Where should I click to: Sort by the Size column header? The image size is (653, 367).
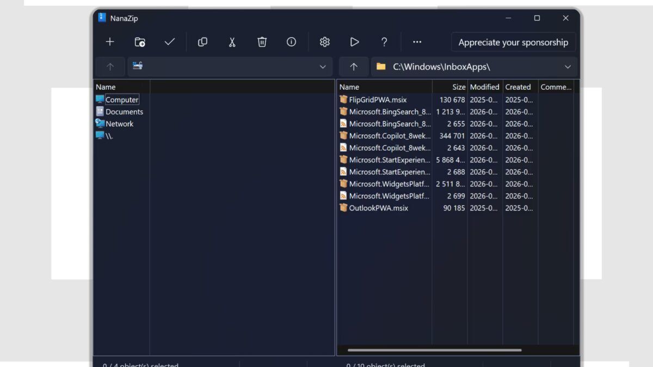coord(450,87)
